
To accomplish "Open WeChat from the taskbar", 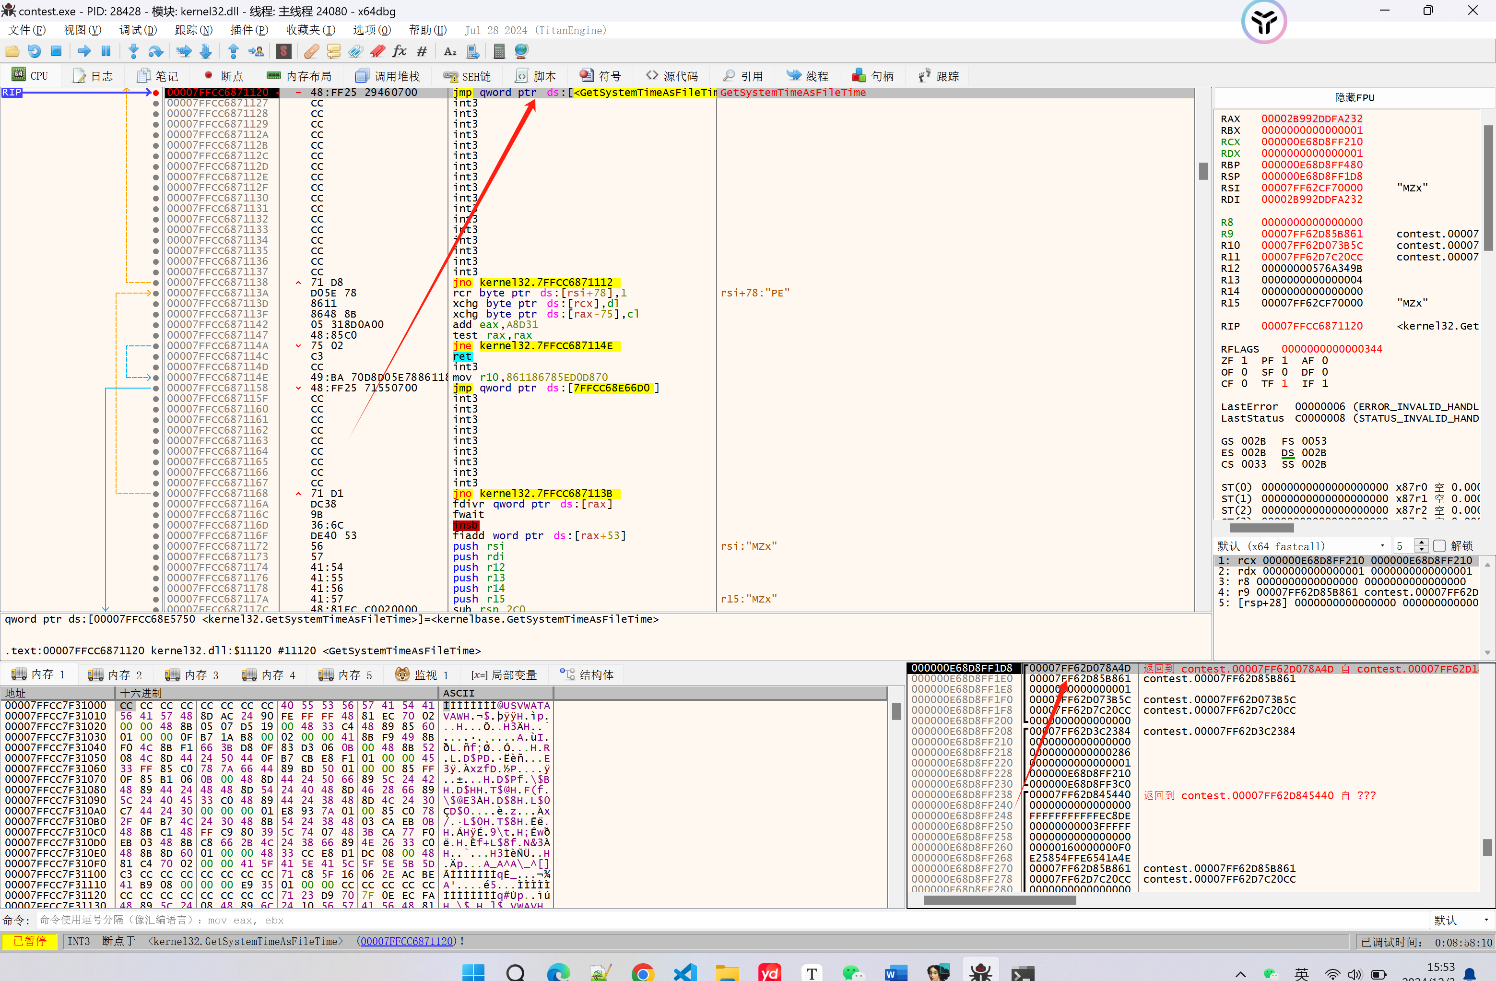I will click(x=853, y=972).
